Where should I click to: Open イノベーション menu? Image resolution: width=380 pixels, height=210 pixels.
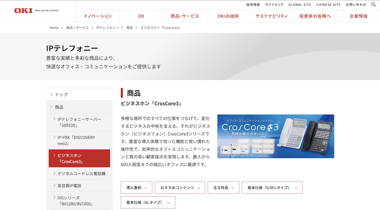coord(98,16)
